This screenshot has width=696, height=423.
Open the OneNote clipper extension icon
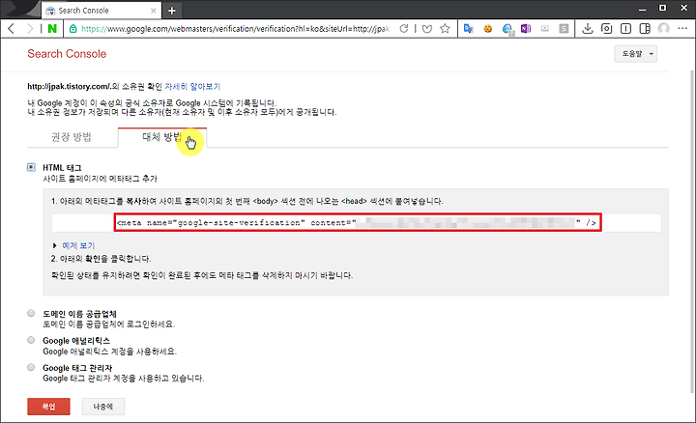(526, 29)
